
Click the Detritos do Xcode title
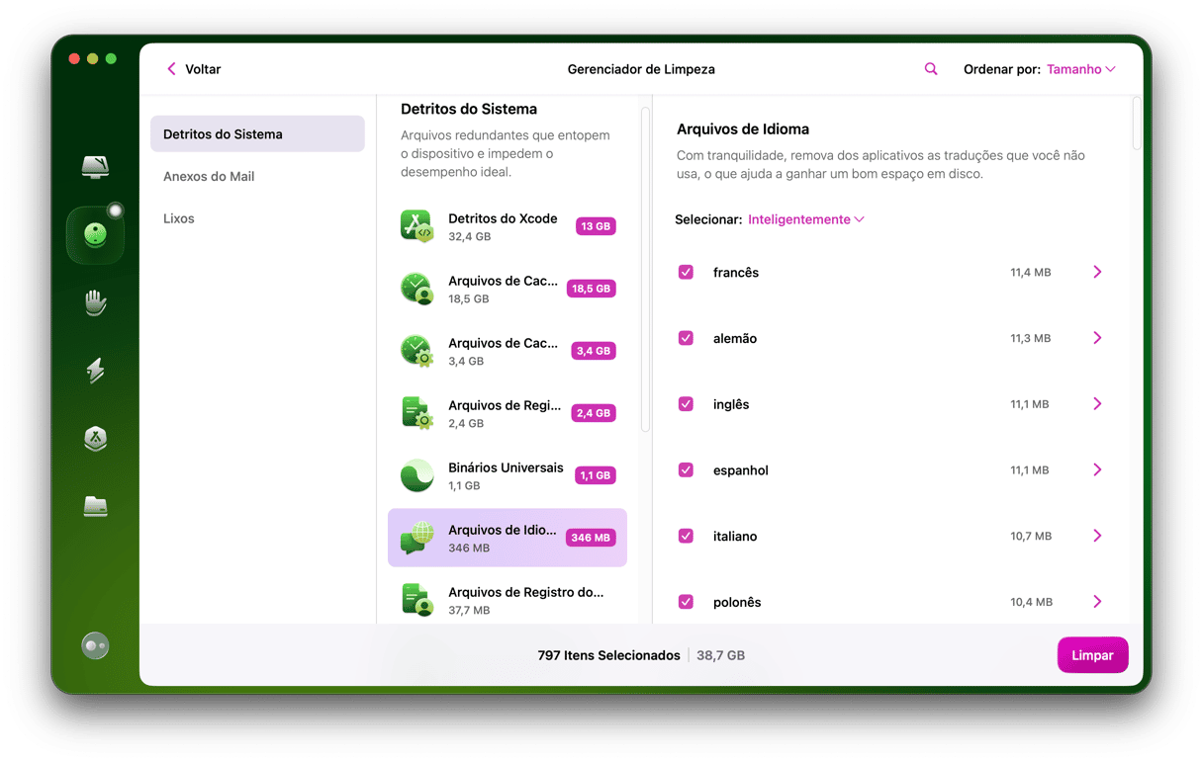coord(503,218)
